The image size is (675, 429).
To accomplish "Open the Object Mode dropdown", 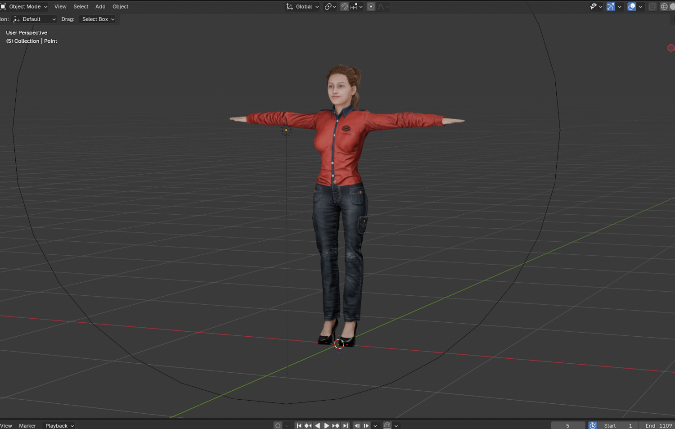I will click(x=25, y=7).
